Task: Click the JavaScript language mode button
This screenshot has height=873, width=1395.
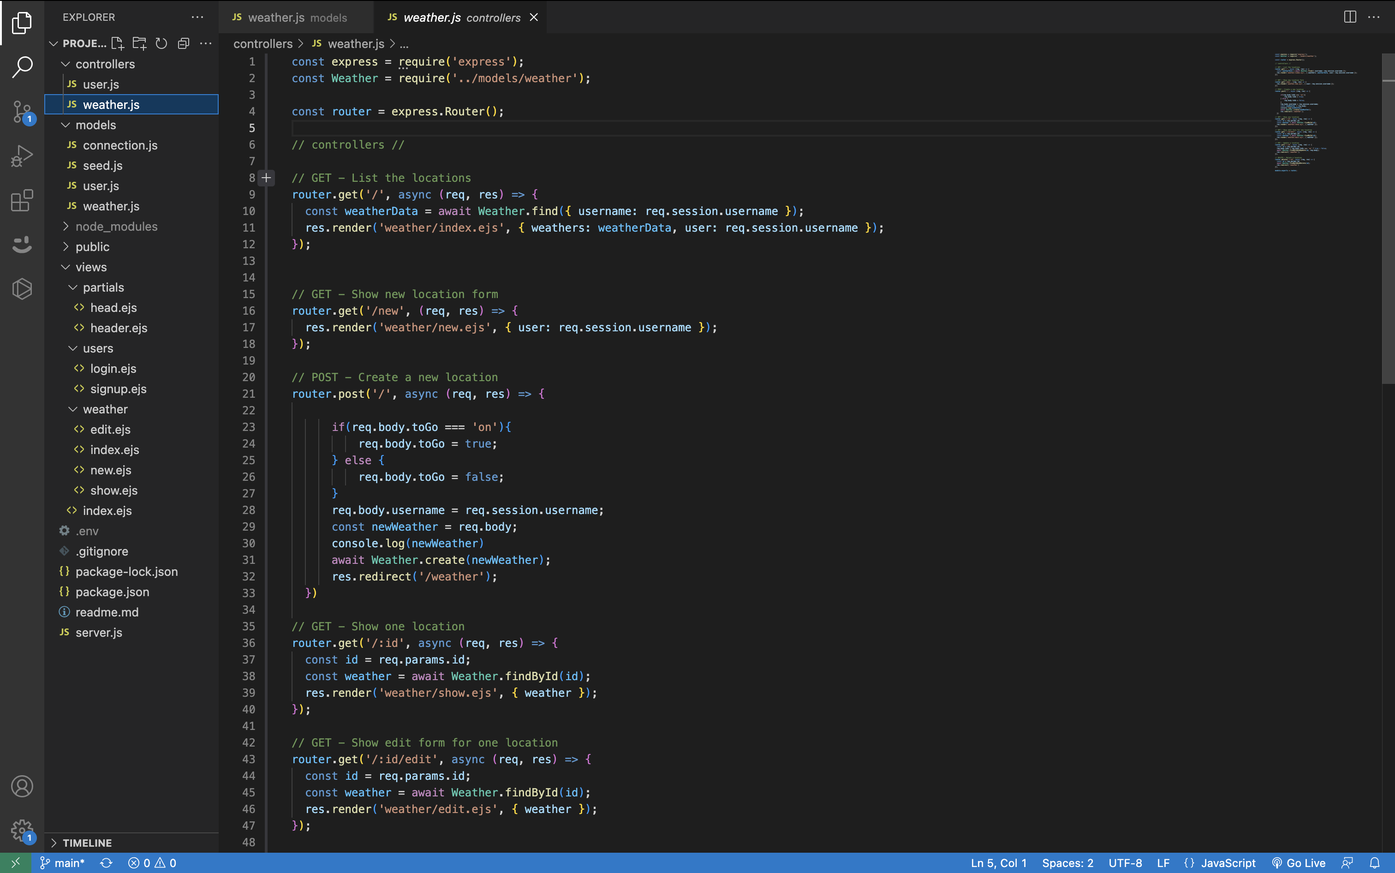Action: (x=1228, y=862)
